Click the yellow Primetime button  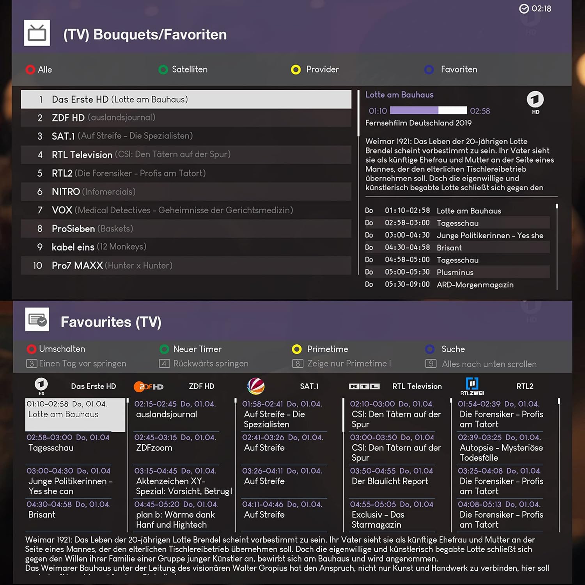tap(320, 349)
